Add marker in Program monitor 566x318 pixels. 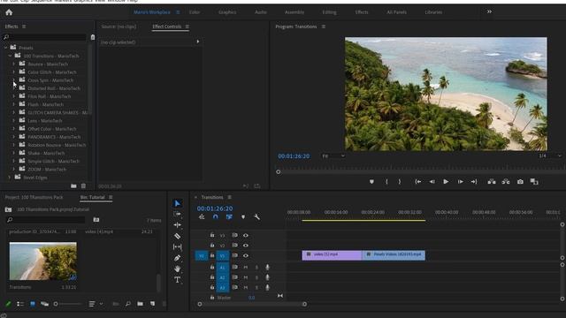pyautogui.click(x=371, y=182)
